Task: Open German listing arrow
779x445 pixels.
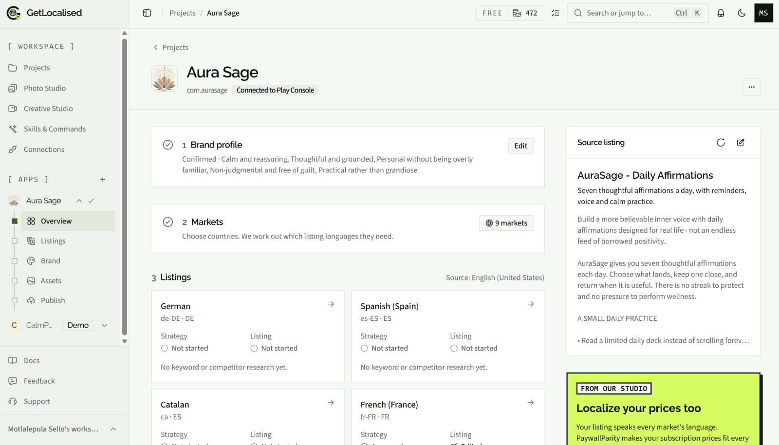Action: click(x=331, y=304)
